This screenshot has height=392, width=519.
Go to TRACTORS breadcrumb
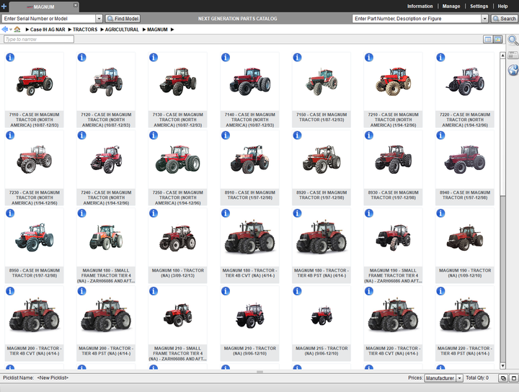coord(85,30)
